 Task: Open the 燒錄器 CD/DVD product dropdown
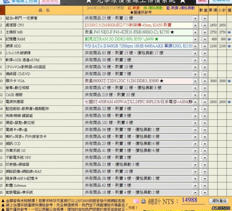[140, 74]
